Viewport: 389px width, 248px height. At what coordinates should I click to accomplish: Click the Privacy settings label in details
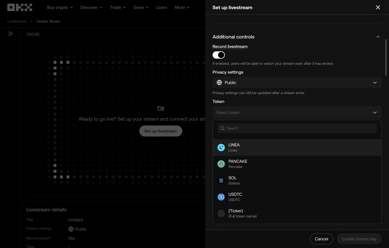(x=39, y=228)
